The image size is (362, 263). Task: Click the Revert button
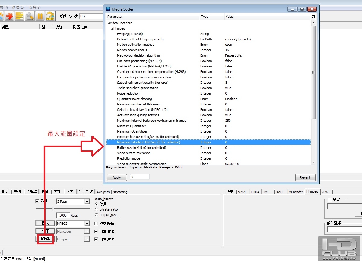tap(305, 177)
